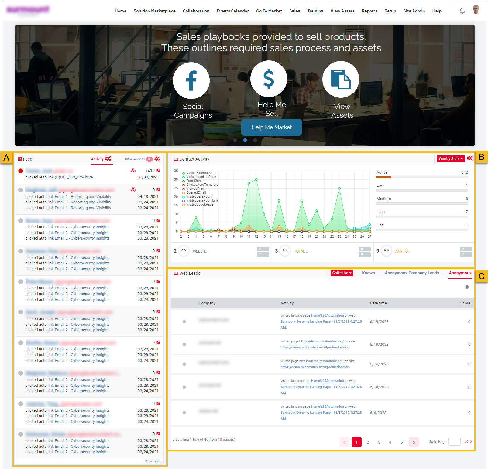Toggle ClickedAutoTemplate series in chart legend
This screenshot has width=488, height=469.
[x=200, y=185]
